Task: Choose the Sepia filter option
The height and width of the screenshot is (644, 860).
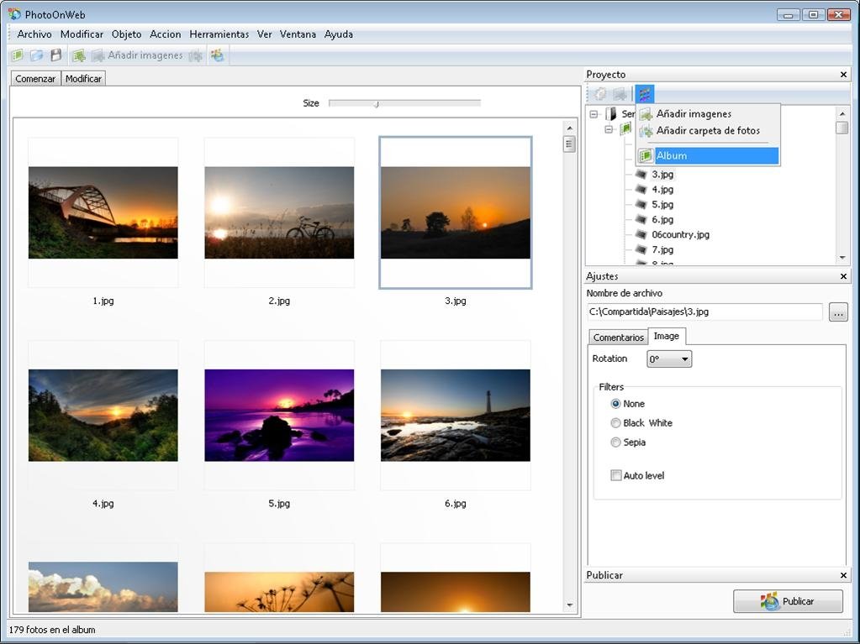Action: (x=615, y=442)
